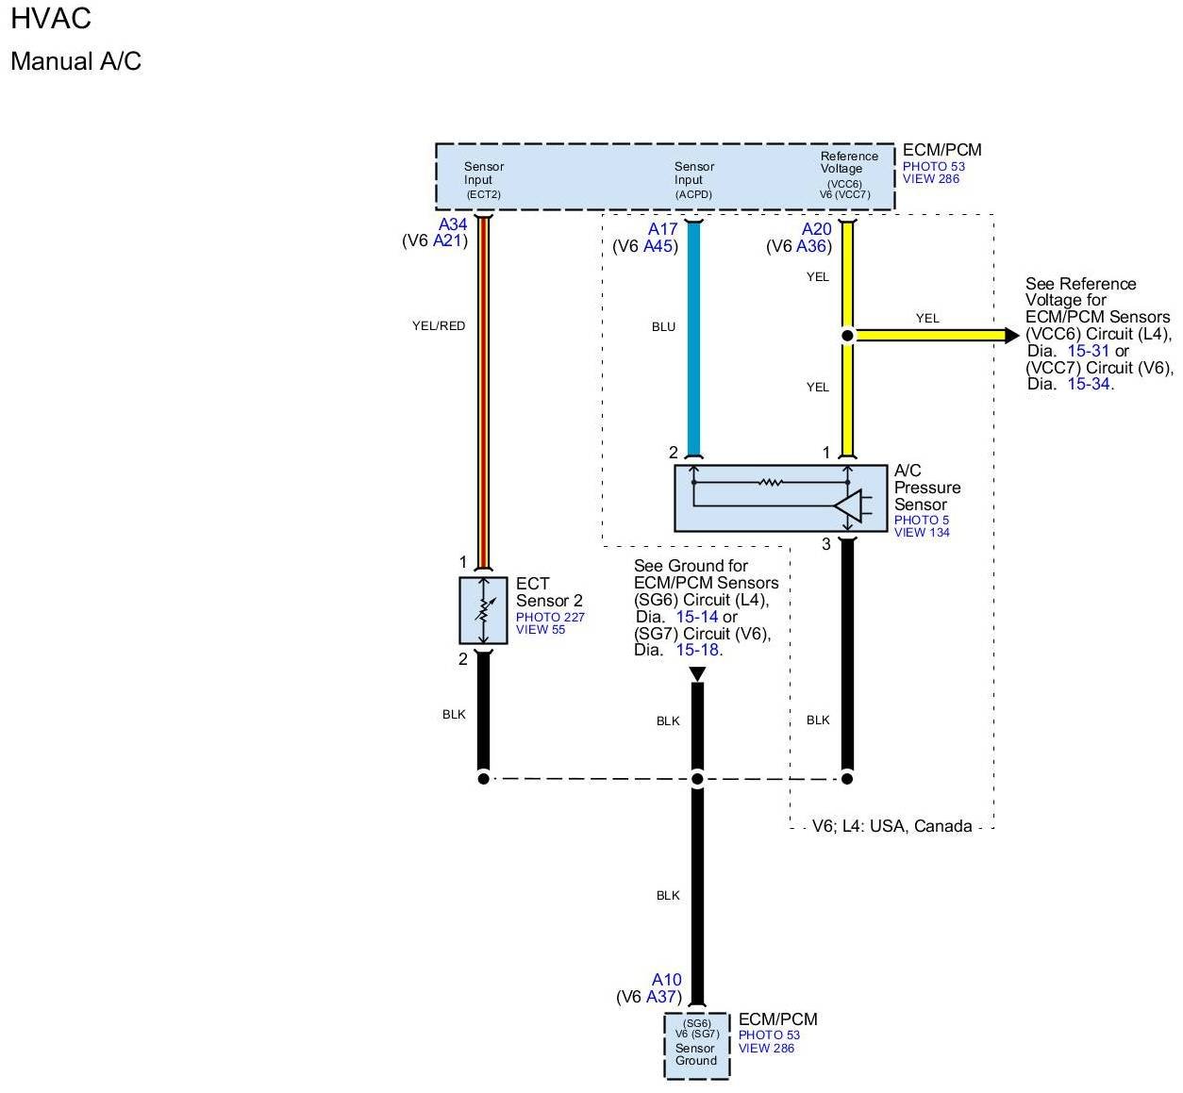Open VIEW 134 for A/C Pressure Sensor
This screenshot has height=1093, width=1183.
click(922, 532)
